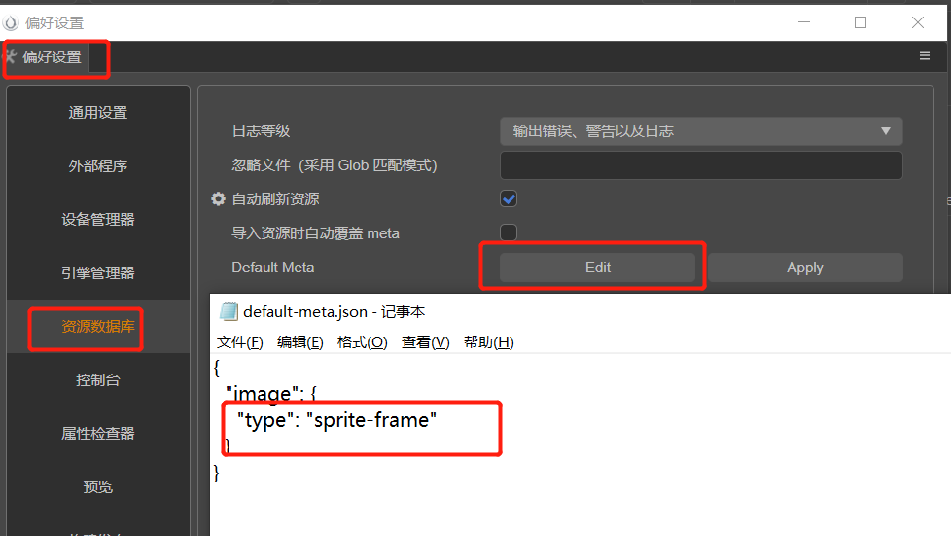Open the panel hamburger menu icon
Viewport: 951px width, 536px height.
tap(925, 55)
